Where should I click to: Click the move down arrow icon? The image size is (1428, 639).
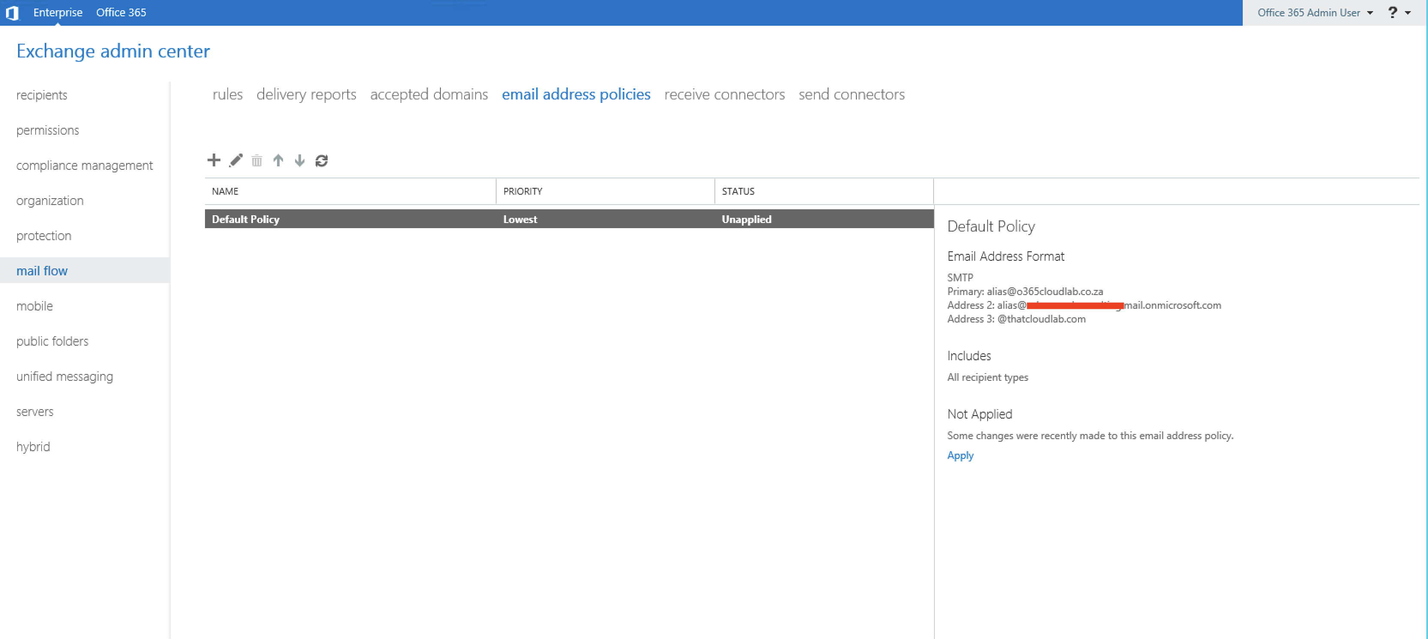(x=299, y=161)
